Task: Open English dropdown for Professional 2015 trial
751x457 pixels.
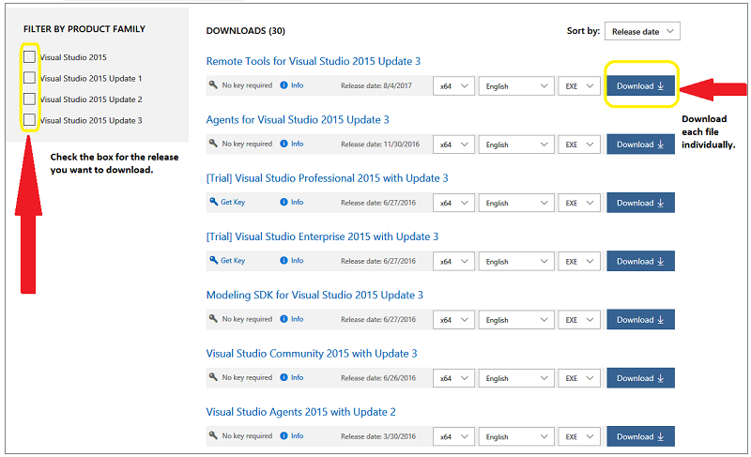Action: coord(516,203)
